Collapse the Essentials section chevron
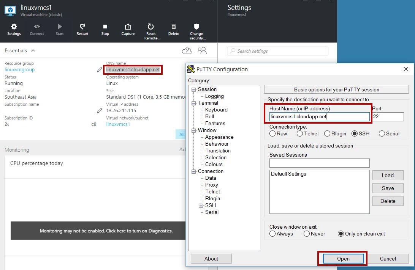415x270 pixels. tap(33, 50)
